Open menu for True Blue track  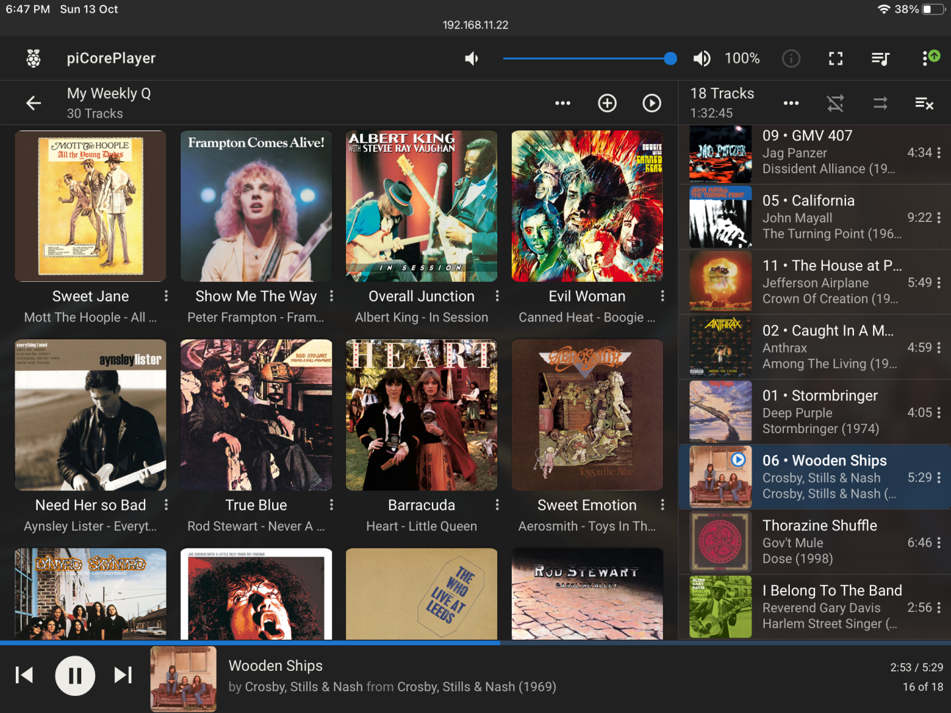(x=332, y=505)
